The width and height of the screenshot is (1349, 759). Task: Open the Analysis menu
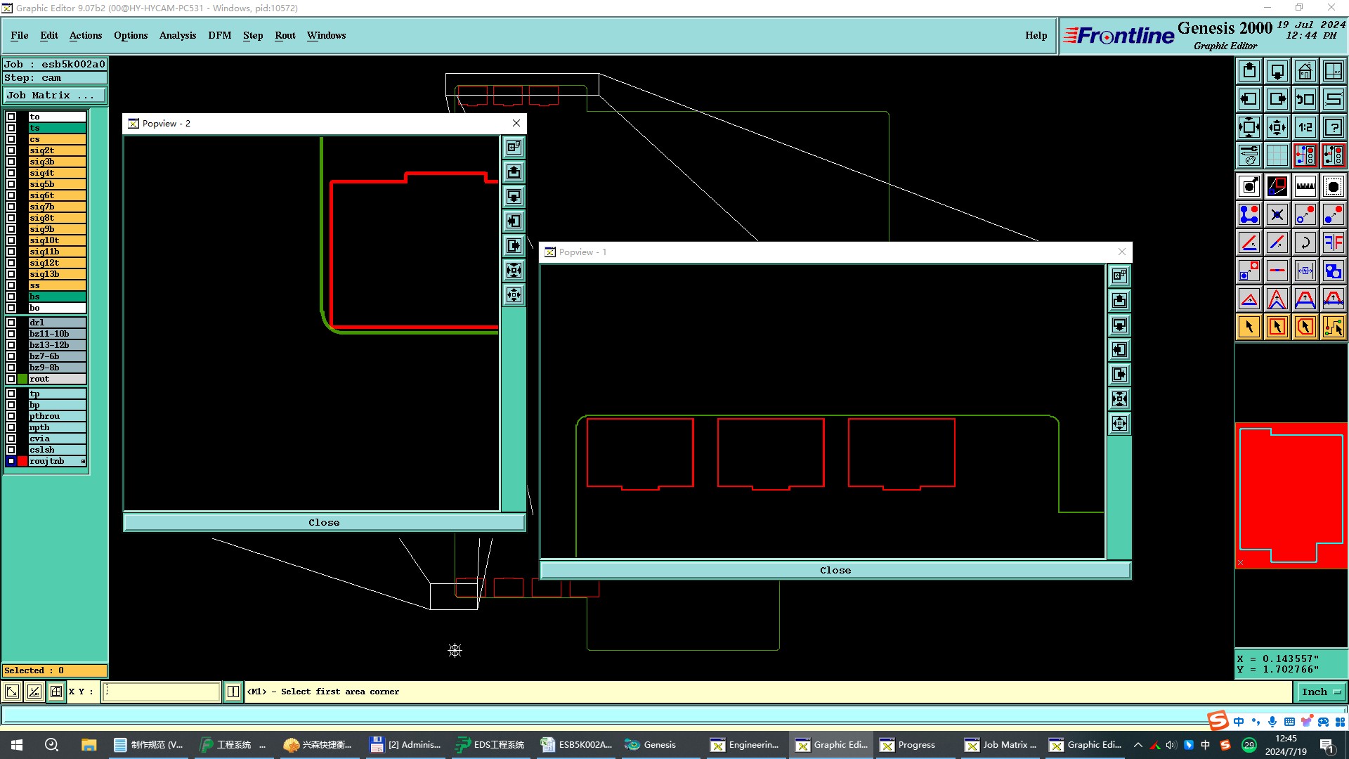click(x=177, y=36)
